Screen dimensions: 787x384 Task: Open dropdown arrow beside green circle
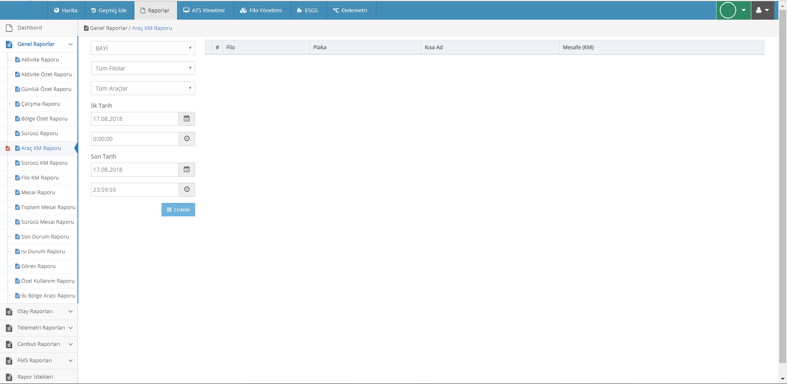(x=744, y=10)
